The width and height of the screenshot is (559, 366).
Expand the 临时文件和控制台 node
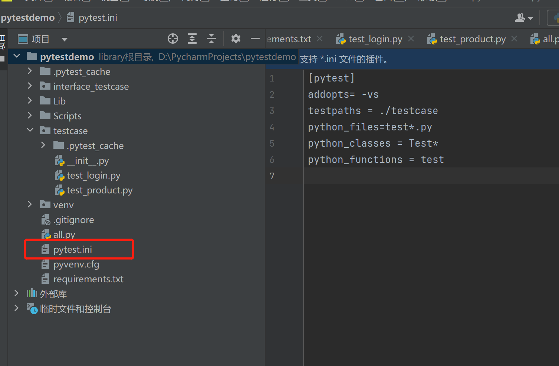[x=16, y=308]
